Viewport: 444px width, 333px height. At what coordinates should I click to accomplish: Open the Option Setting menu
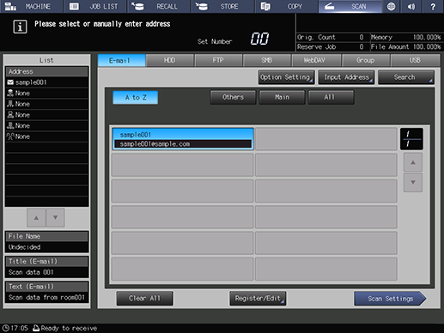coord(286,77)
